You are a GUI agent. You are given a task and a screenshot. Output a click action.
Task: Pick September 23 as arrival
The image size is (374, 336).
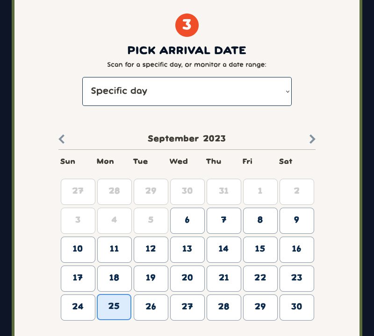[297, 279]
